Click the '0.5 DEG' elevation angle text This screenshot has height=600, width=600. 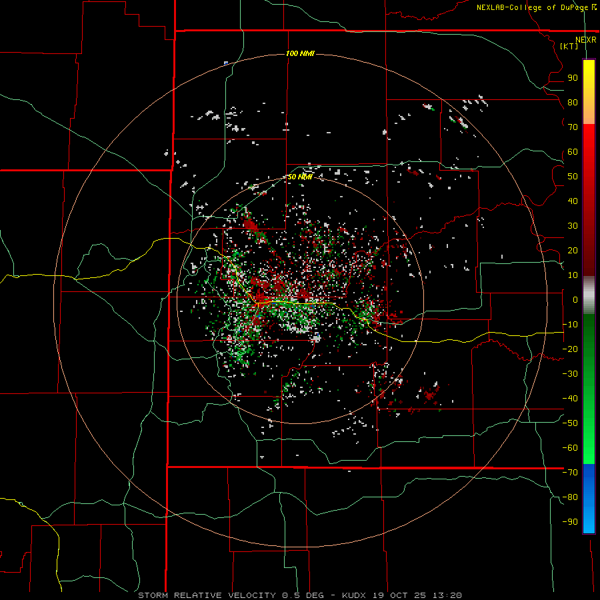pos(303,595)
